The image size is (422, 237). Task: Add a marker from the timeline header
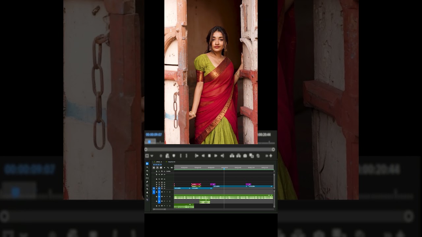[165, 168]
